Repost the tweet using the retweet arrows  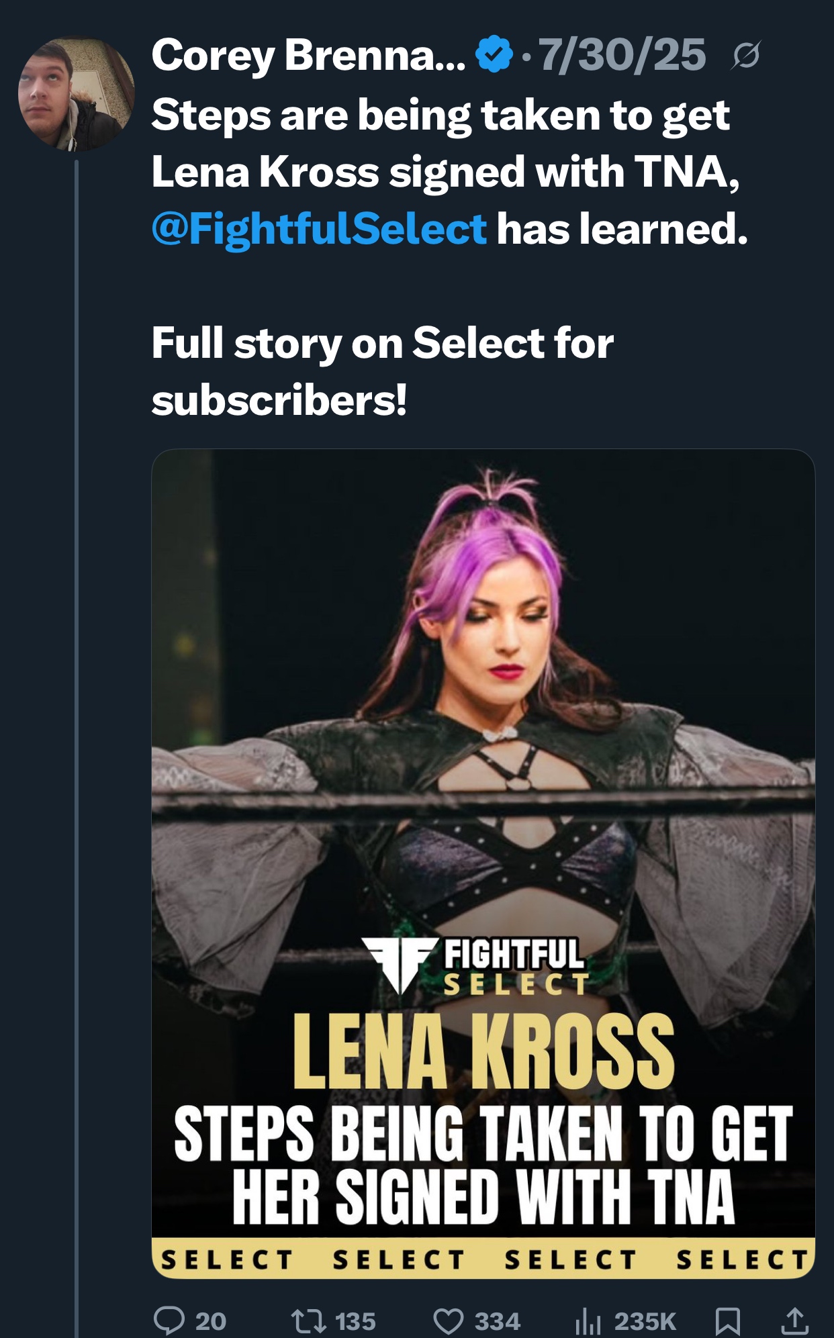308,1321
